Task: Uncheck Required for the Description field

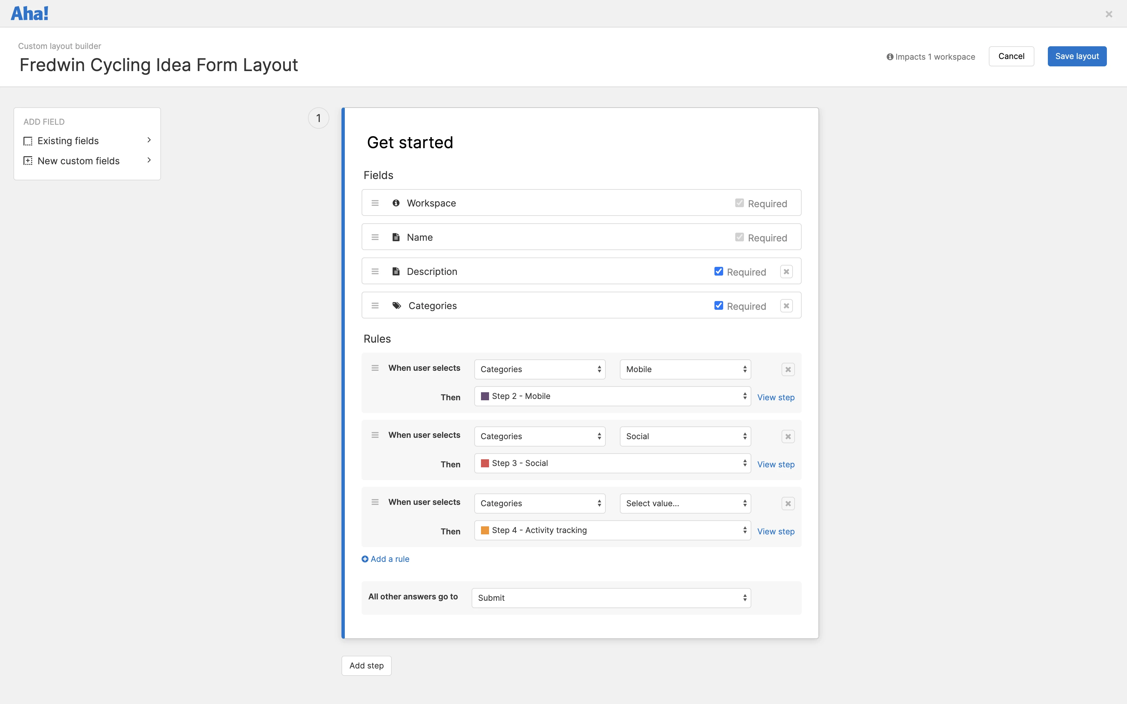Action: coord(718,272)
